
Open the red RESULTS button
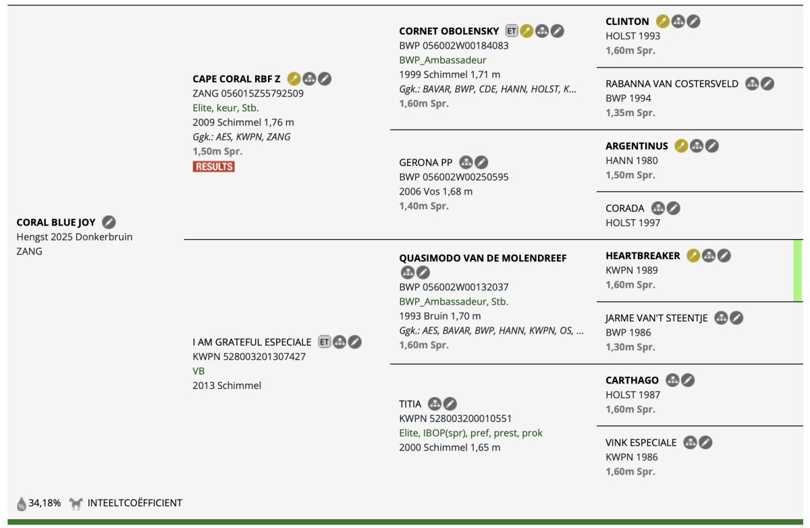coord(214,167)
